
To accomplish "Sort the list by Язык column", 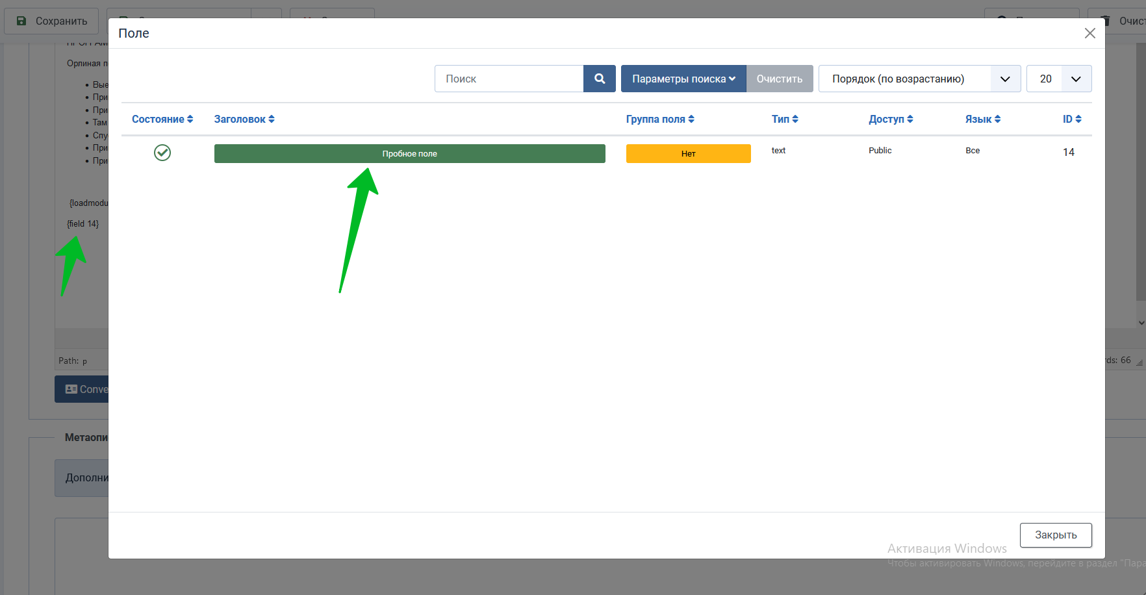I will click(982, 119).
